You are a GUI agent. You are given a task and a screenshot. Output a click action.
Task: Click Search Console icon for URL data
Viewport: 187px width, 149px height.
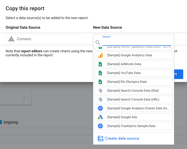click(x=100, y=99)
